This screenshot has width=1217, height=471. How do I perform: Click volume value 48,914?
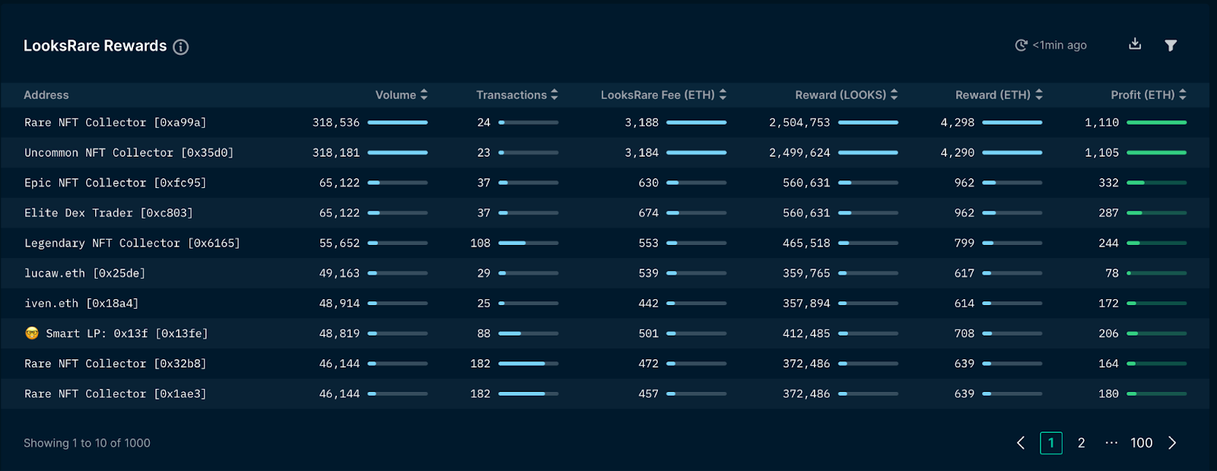pos(339,304)
